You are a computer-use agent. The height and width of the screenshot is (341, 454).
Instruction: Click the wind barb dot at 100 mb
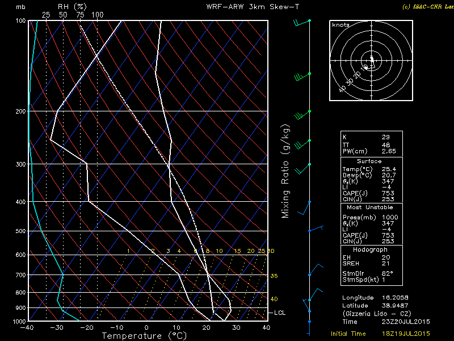click(x=309, y=20)
